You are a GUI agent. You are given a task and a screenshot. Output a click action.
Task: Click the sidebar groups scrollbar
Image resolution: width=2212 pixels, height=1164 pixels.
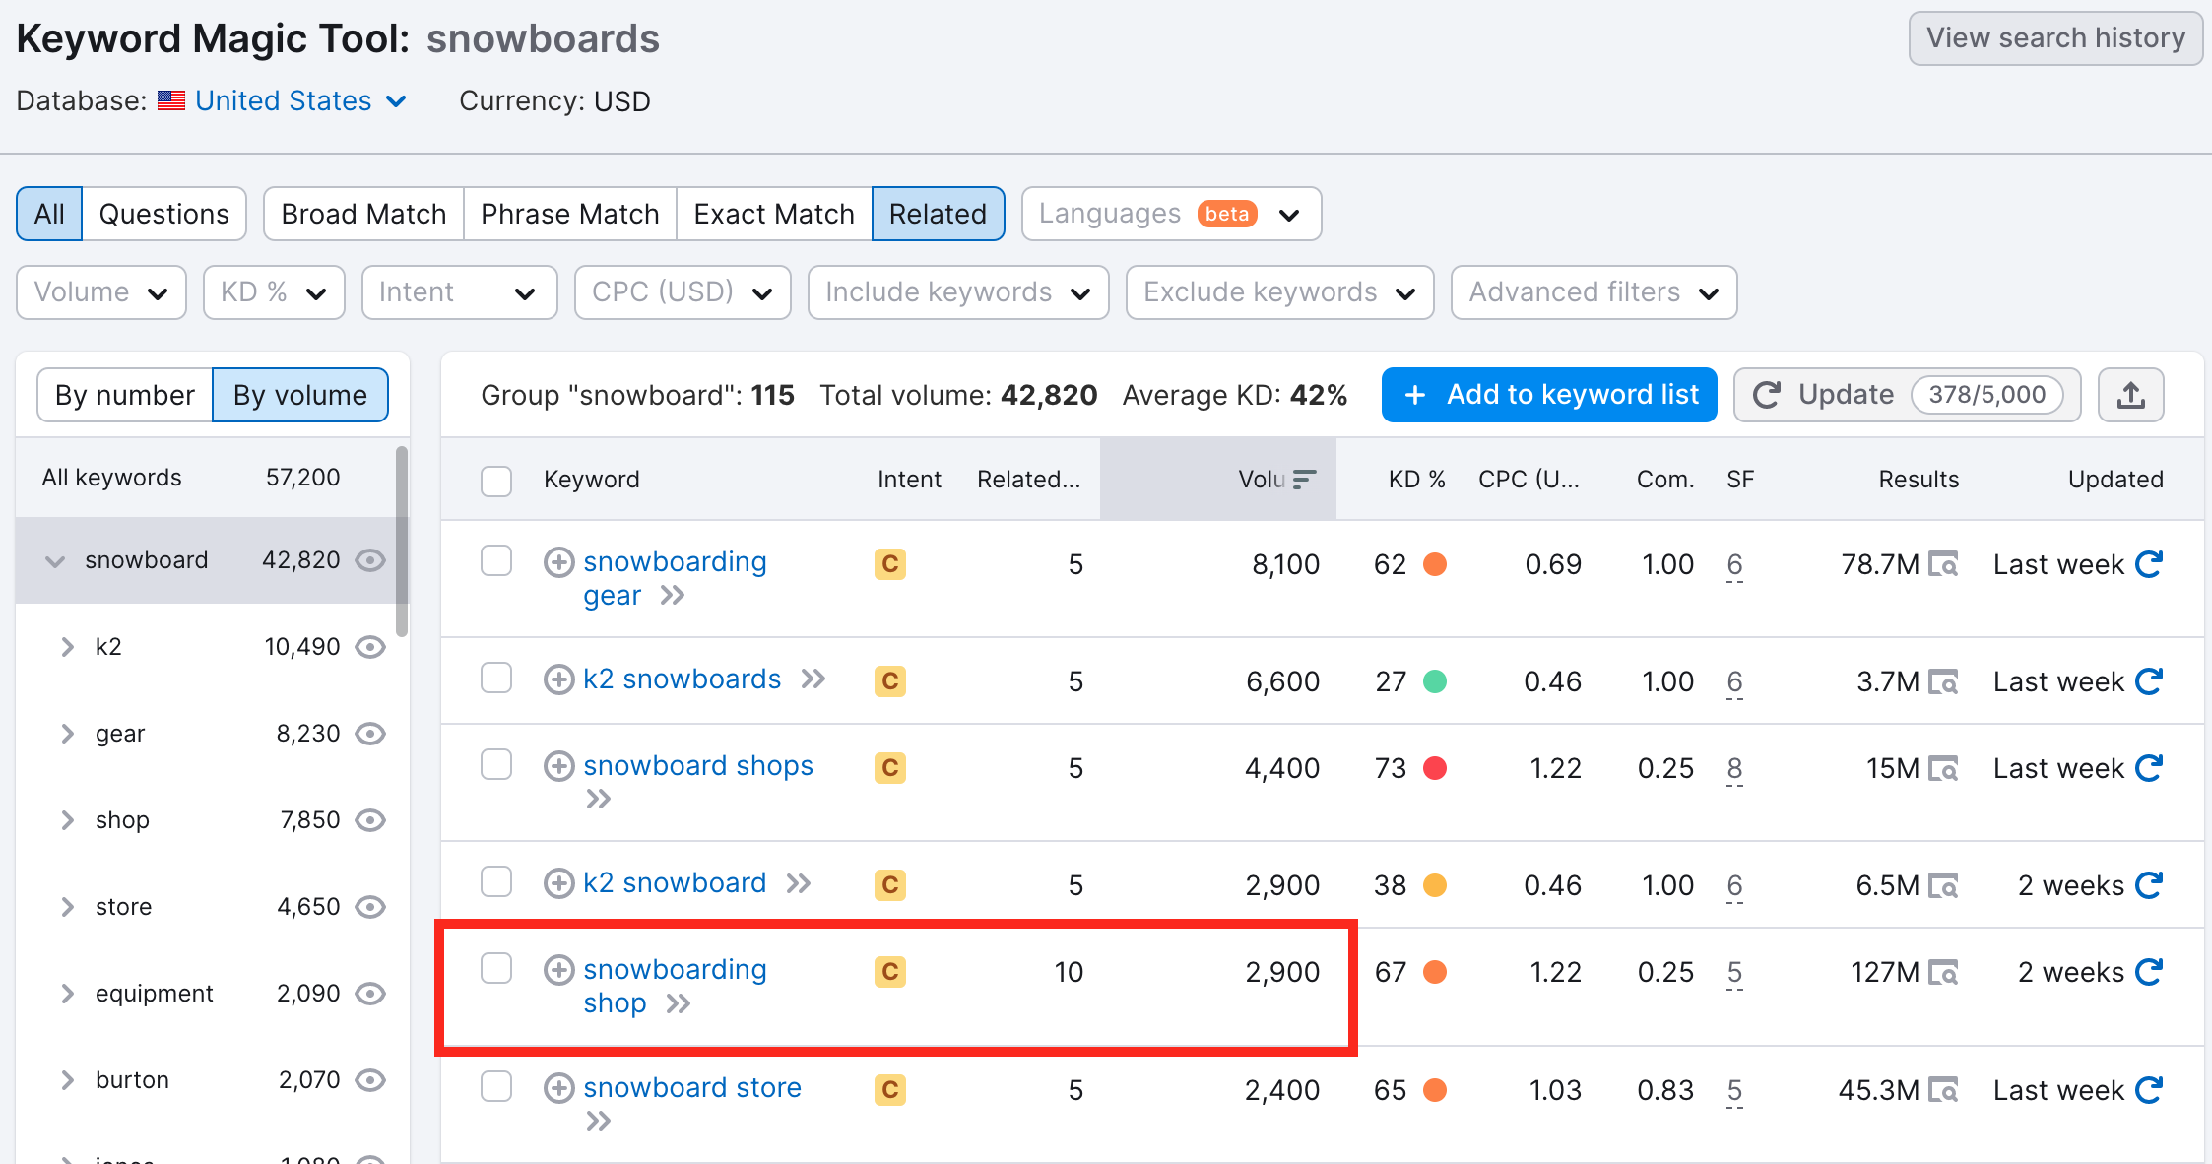pyautogui.click(x=401, y=542)
